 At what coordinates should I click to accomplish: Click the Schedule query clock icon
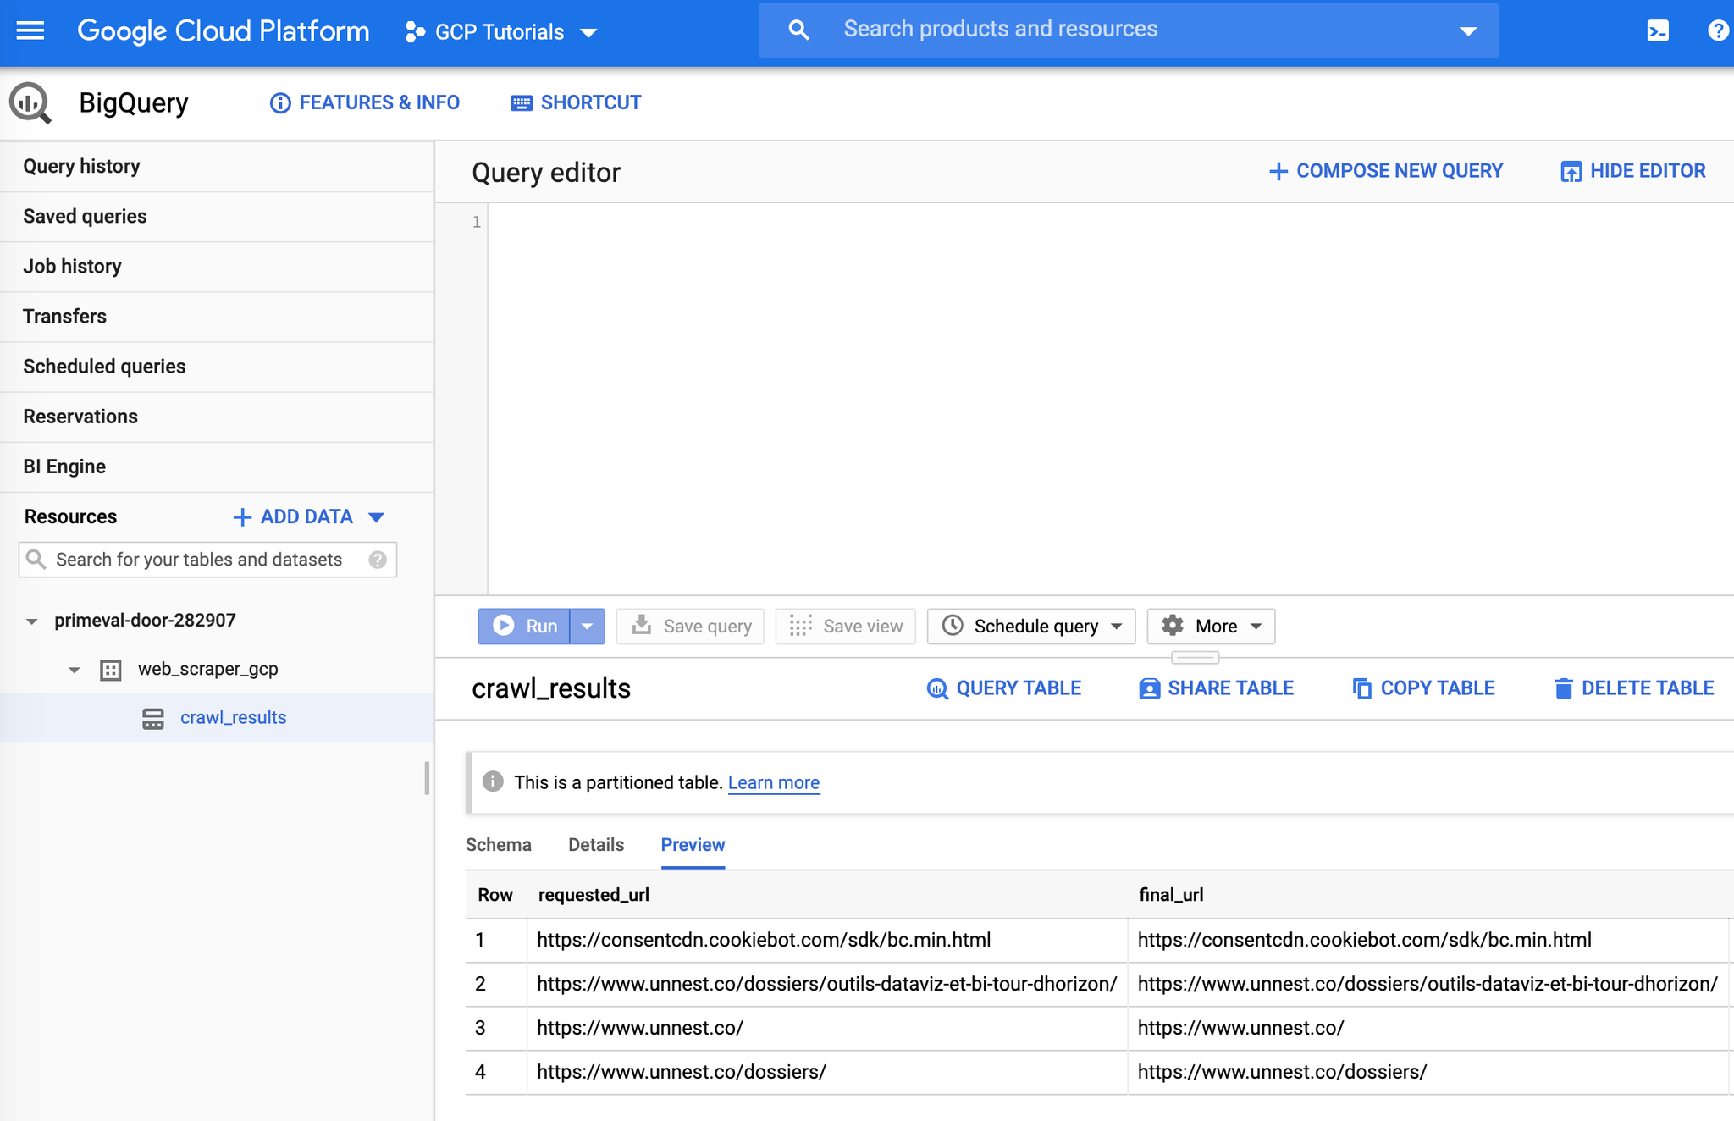coord(953,625)
